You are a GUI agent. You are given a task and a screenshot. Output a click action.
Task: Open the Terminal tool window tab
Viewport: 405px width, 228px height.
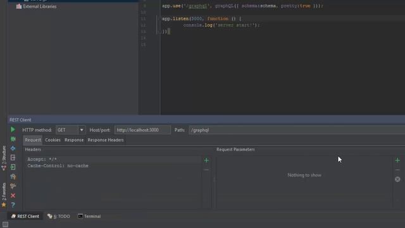pos(89,216)
